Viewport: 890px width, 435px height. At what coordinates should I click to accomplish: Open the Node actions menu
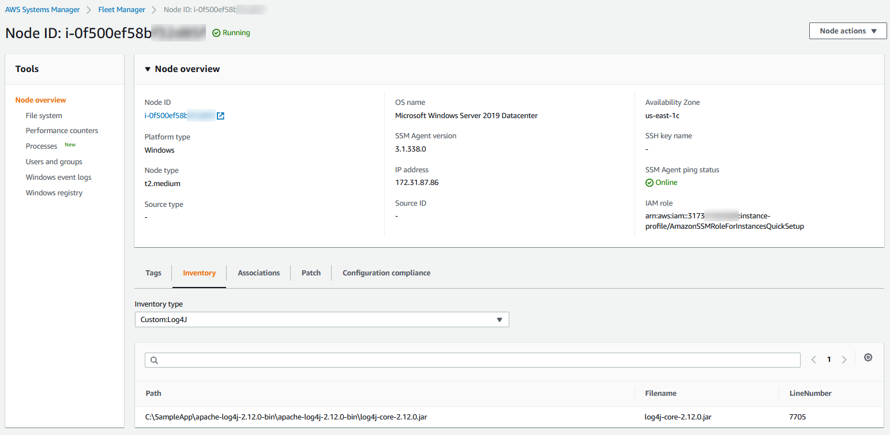[x=847, y=31]
